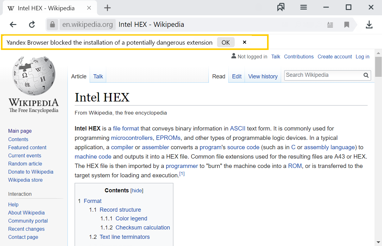The image size is (382, 246).
Task: Open the user Talk link in top bar
Action: pyautogui.click(x=276, y=57)
